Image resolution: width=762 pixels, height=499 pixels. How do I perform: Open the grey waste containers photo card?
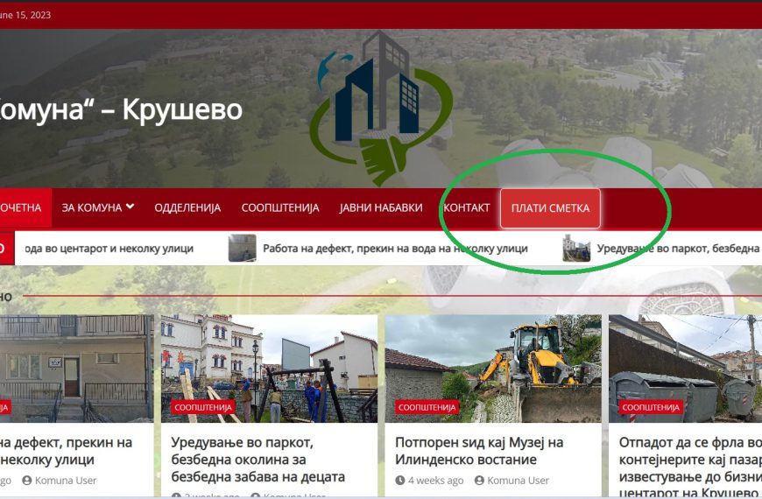(x=685, y=369)
